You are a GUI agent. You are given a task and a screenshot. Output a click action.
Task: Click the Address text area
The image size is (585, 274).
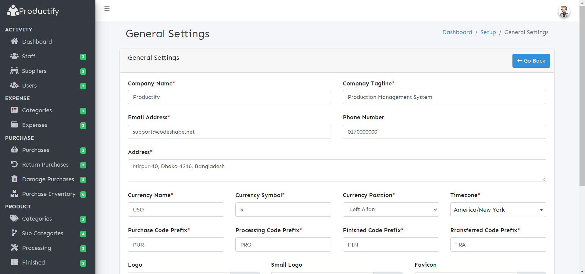tap(337, 170)
